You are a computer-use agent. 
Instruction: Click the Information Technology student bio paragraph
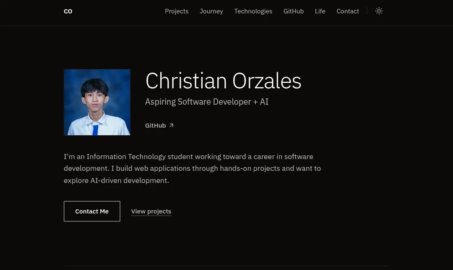coord(193,168)
